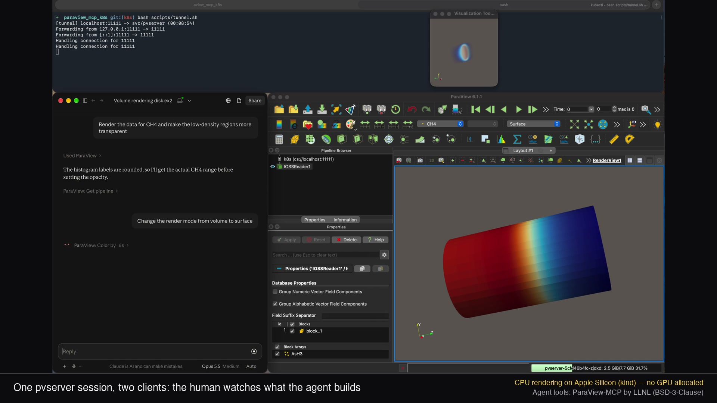Toggle the Blocks header checkbox
This screenshot has width=717, height=403.
pyautogui.click(x=292, y=324)
